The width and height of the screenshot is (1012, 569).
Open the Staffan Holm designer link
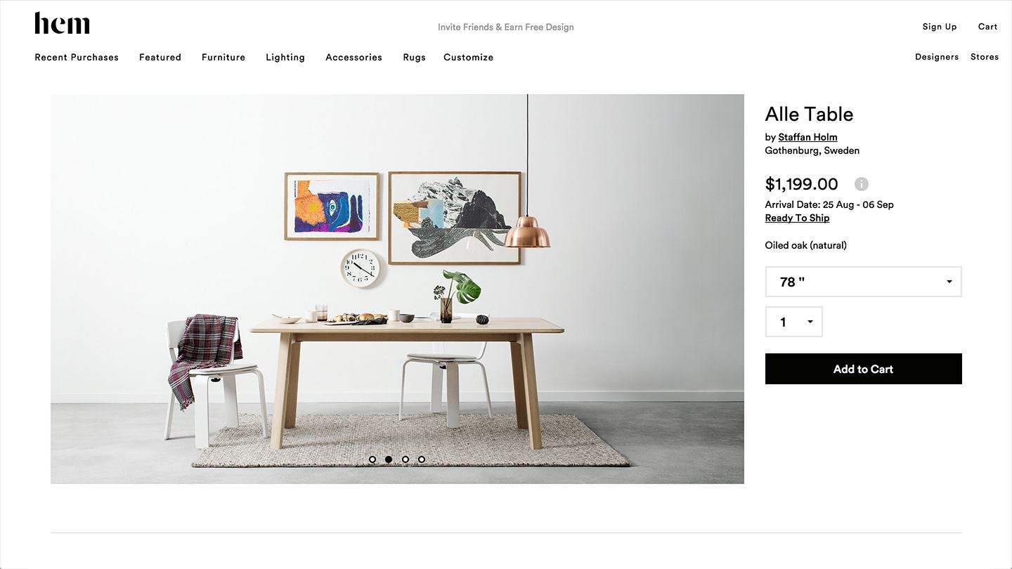tap(807, 137)
